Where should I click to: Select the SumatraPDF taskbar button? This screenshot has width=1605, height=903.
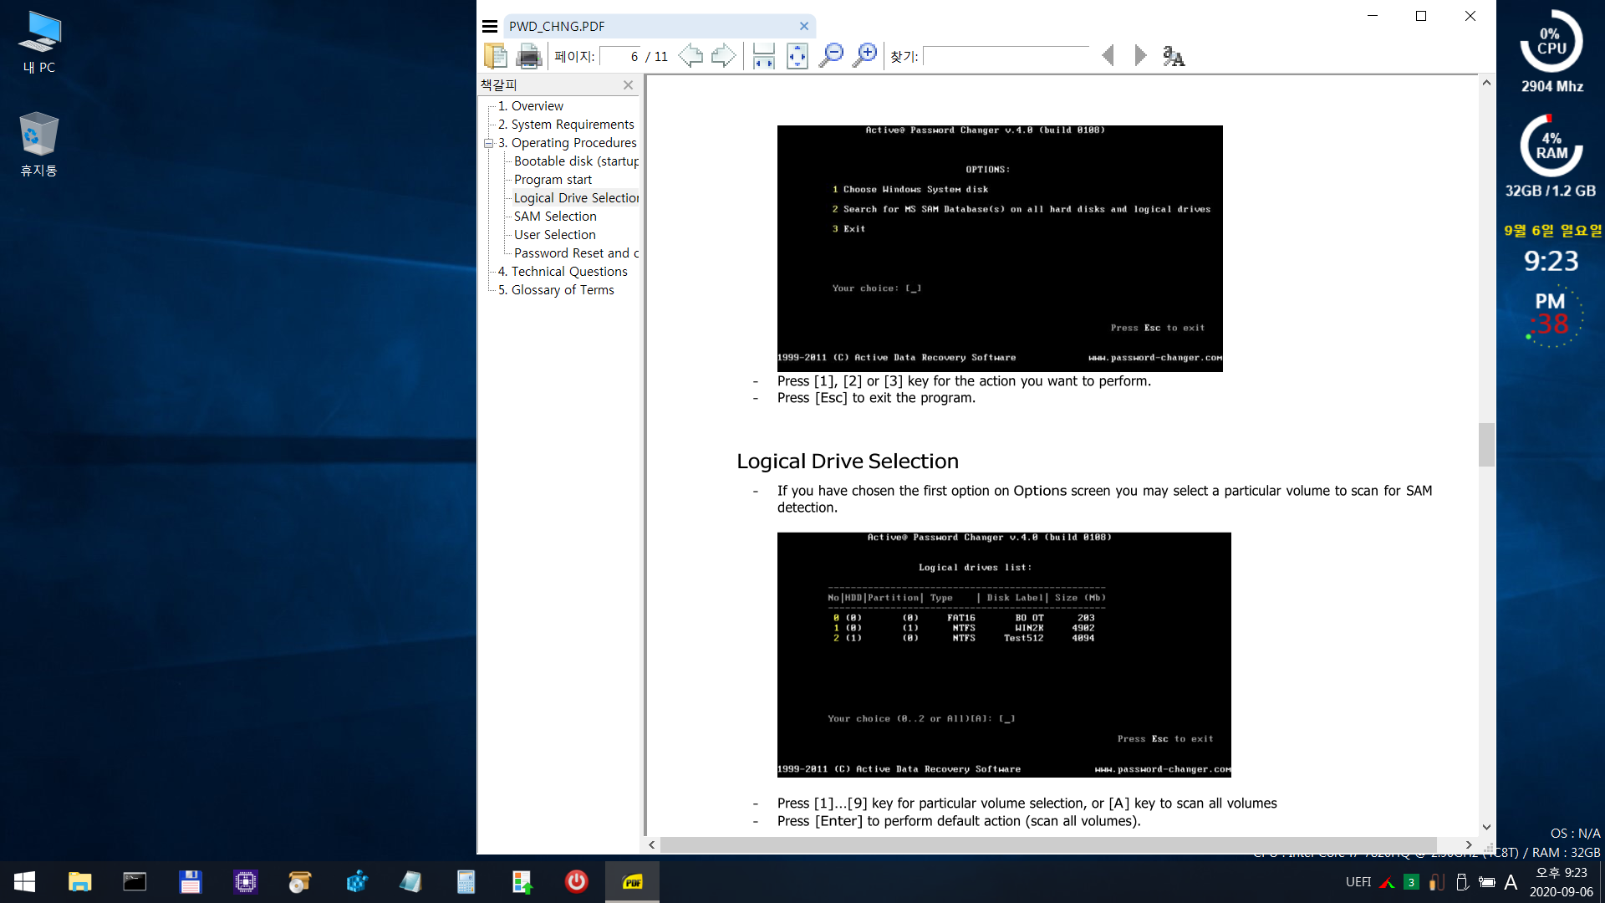[x=632, y=882]
